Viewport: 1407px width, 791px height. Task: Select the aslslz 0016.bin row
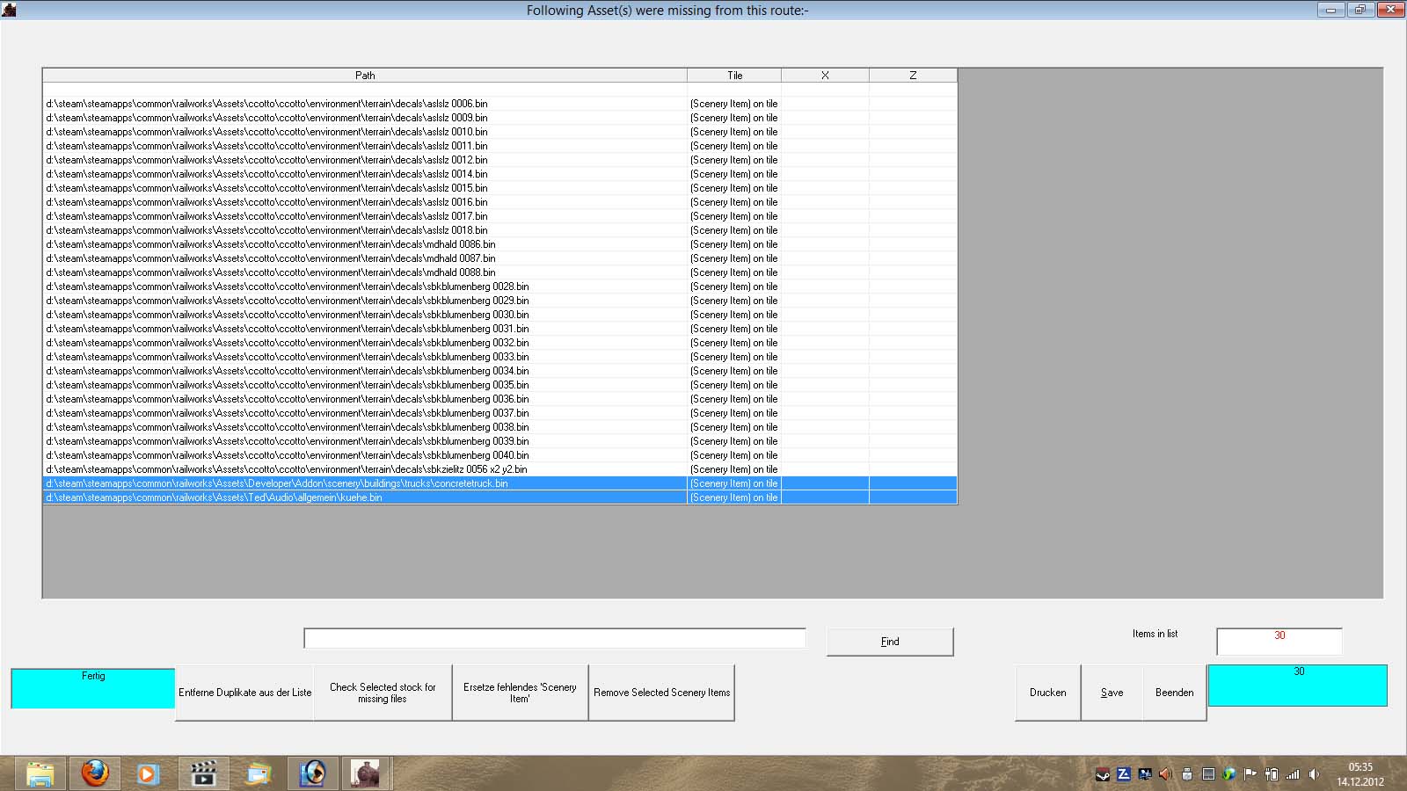click(499, 202)
